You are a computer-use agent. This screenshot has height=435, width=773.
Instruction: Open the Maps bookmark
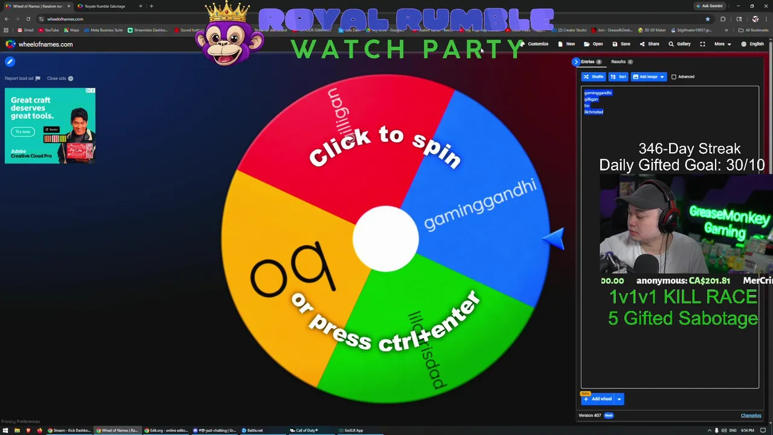[71, 30]
